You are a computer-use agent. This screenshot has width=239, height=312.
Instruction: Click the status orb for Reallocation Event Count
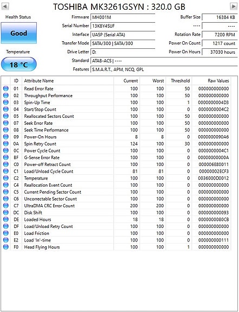click(x=6, y=185)
